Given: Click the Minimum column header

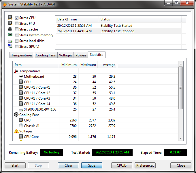Looking at the screenshot, I should 69,65.
